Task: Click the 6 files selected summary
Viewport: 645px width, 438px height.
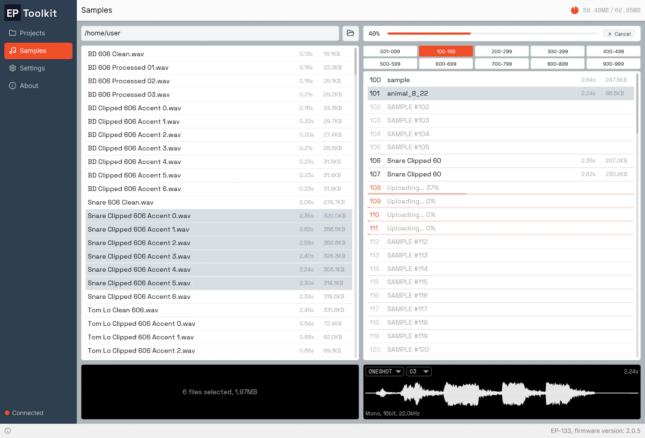Action: tap(220, 392)
